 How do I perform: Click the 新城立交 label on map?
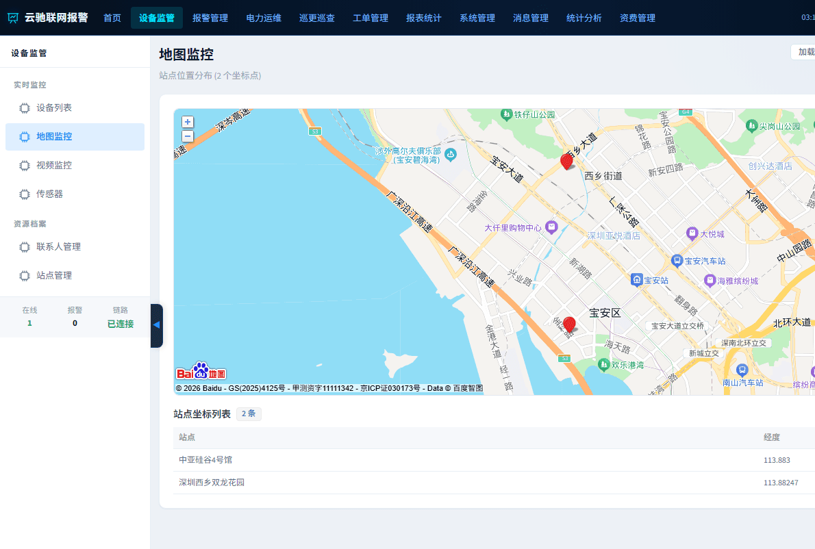point(704,353)
